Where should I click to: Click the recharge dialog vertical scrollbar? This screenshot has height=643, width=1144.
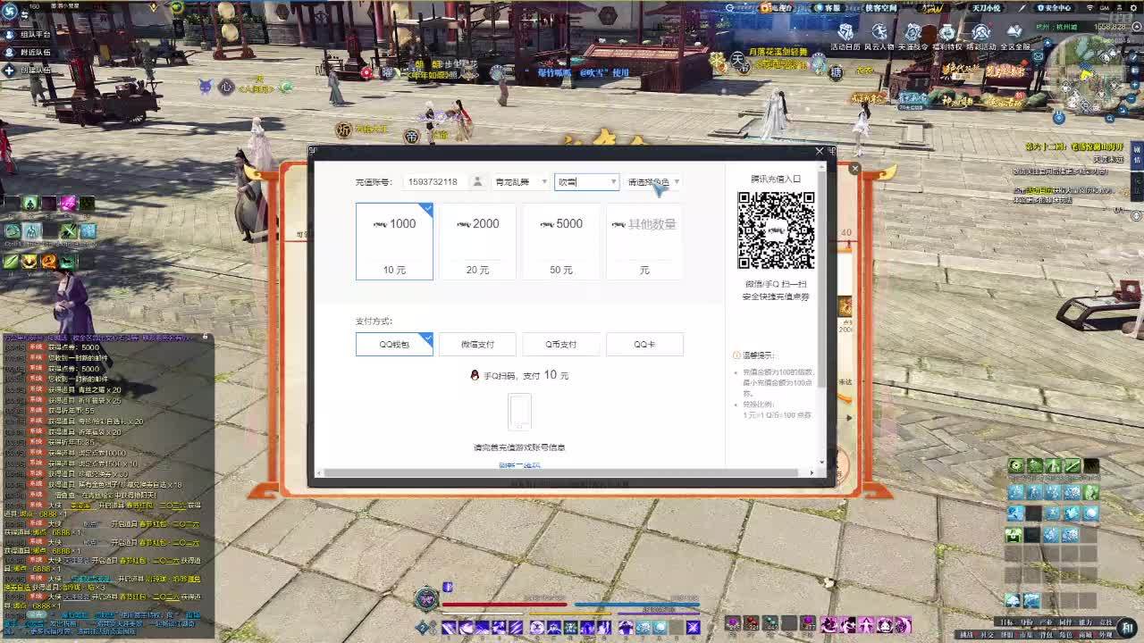(x=822, y=268)
